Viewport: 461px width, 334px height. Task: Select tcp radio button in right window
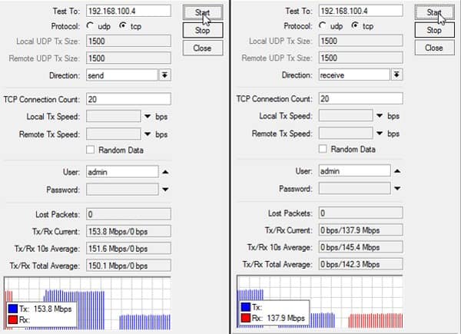pyautogui.click(x=355, y=25)
